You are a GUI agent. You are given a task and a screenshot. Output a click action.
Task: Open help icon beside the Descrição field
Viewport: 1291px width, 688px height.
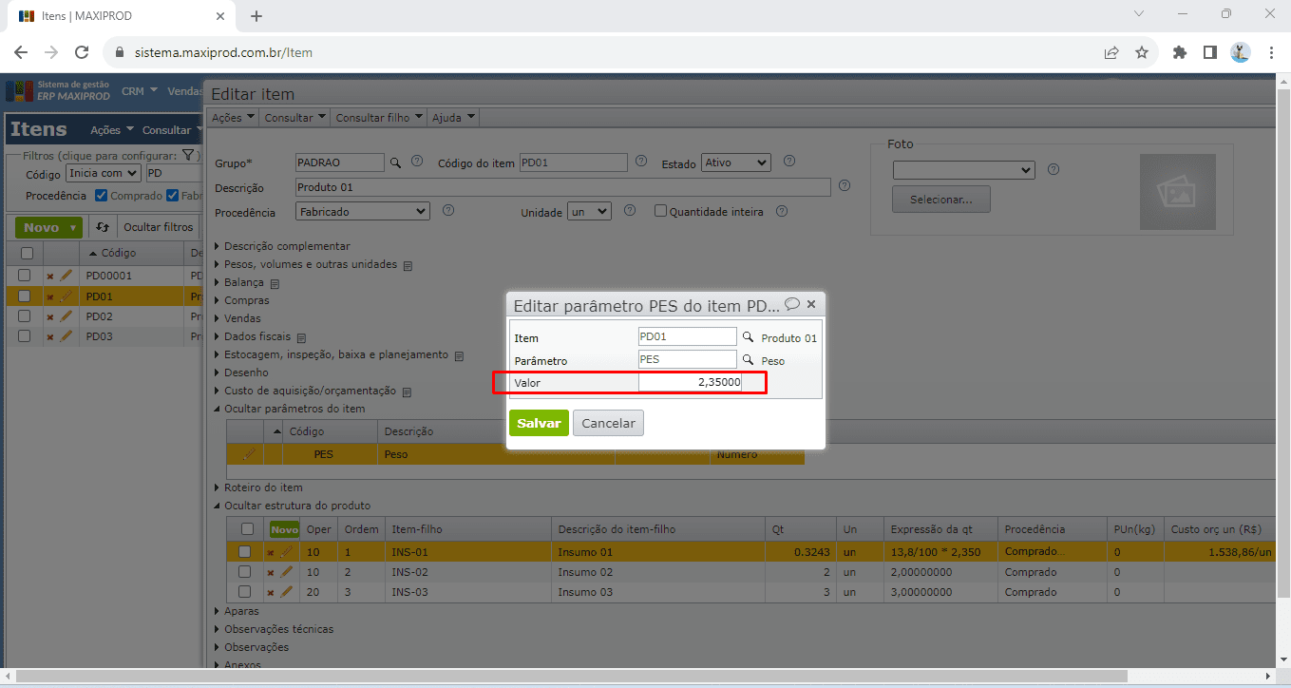(845, 185)
